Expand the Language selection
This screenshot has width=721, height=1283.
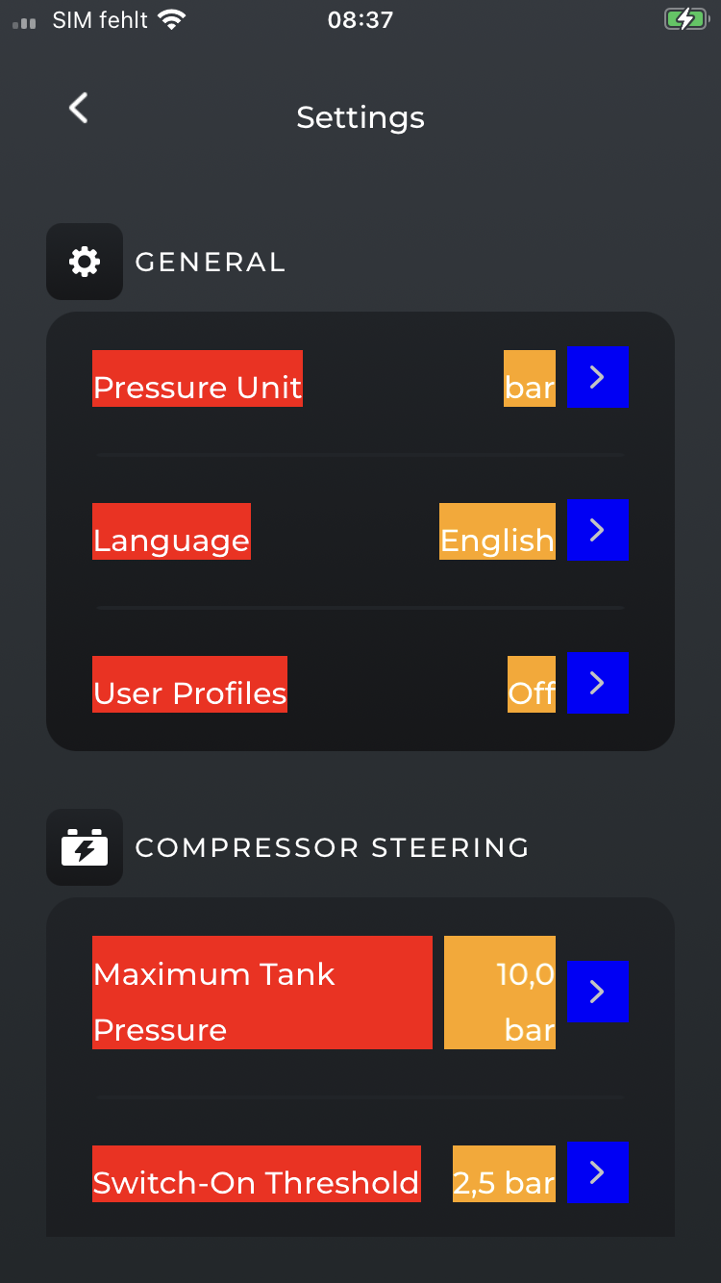coord(597,530)
